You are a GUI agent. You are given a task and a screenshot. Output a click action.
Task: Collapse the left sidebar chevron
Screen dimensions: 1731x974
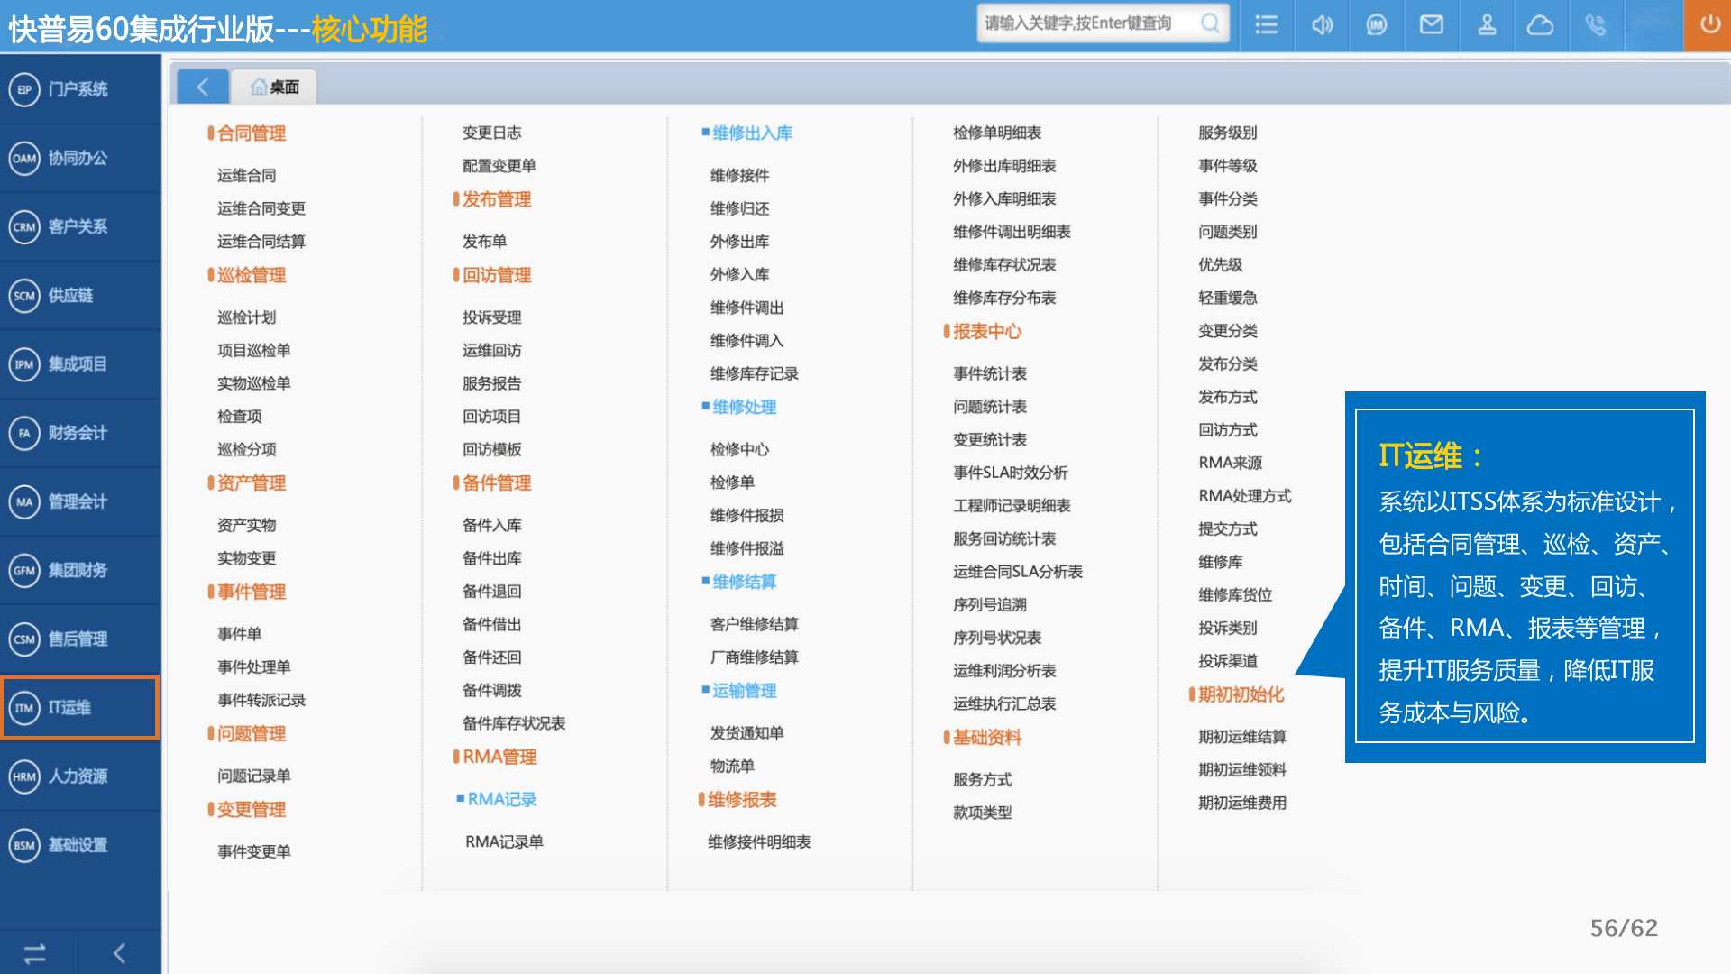tap(119, 953)
